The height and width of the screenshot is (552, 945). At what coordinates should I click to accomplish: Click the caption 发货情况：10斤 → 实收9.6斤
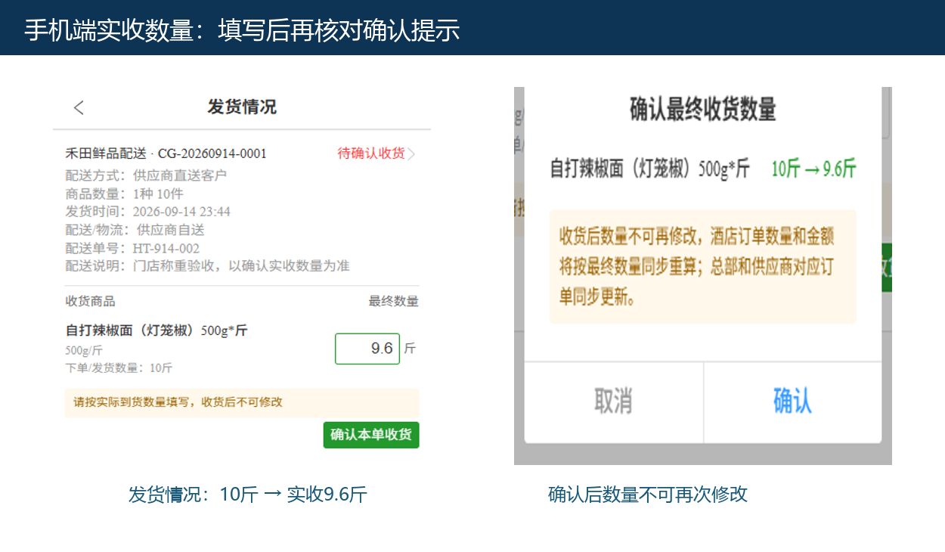point(248,495)
